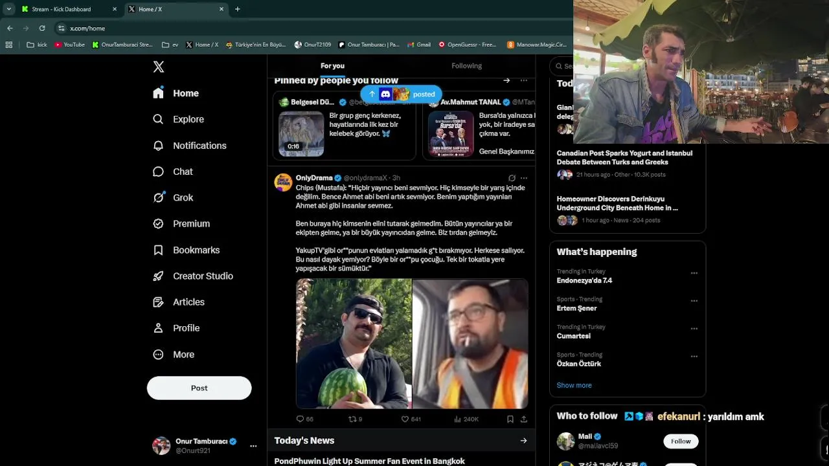Image resolution: width=829 pixels, height=466 pixels.
Task: Launch Grok from sidebar icon
Action: (159, 197)
